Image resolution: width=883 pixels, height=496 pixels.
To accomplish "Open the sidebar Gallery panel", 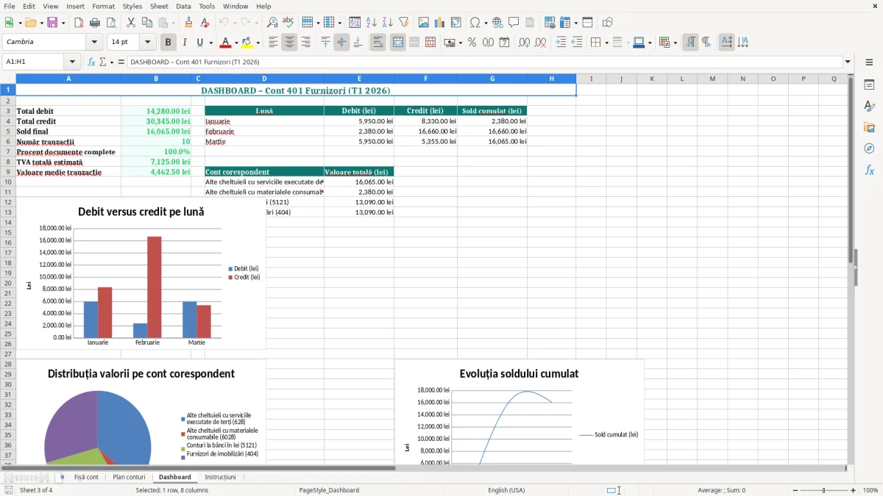I will pos(869,128).
